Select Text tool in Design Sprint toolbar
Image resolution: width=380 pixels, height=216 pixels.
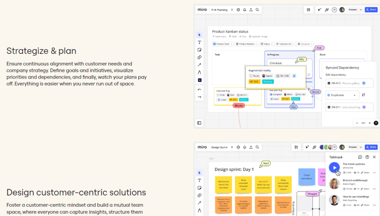(199, 180)
